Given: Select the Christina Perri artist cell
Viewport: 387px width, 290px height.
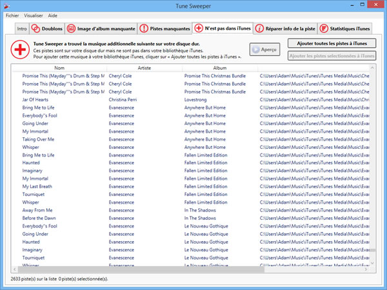Looking at the screenshot, I should tap(123, 100).
